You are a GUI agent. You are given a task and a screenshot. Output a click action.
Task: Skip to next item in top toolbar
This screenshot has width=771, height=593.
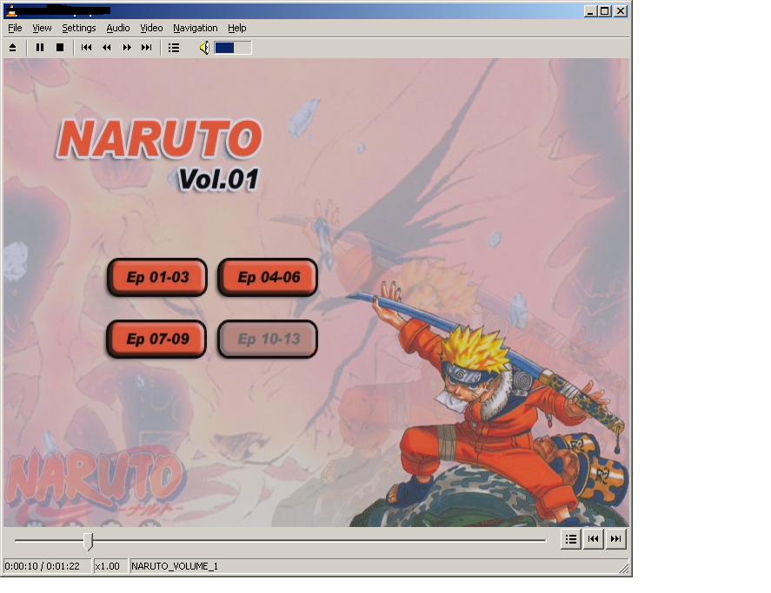pyautogui.click(x=147, y=48)
